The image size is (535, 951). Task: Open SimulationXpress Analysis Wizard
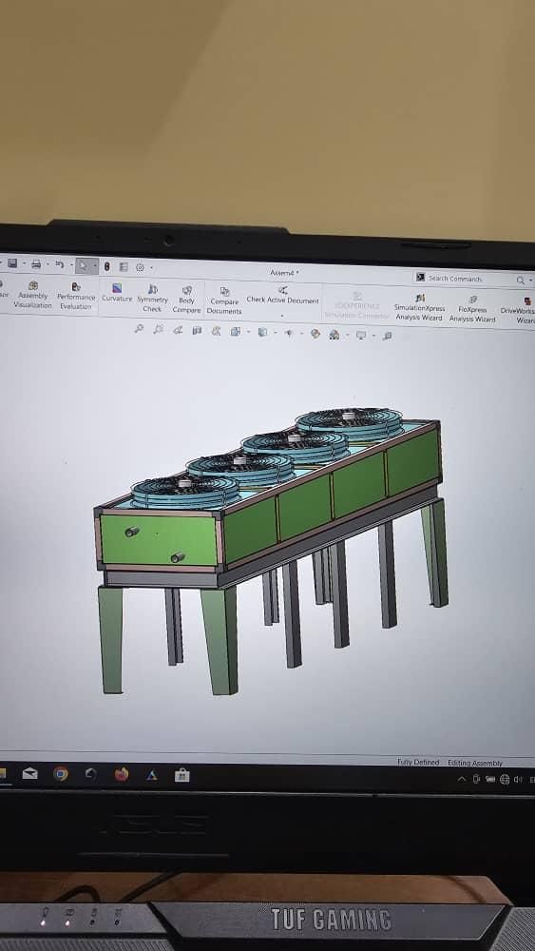click(x=419, y=307)
